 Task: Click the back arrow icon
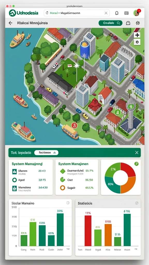tap(10, 23)
